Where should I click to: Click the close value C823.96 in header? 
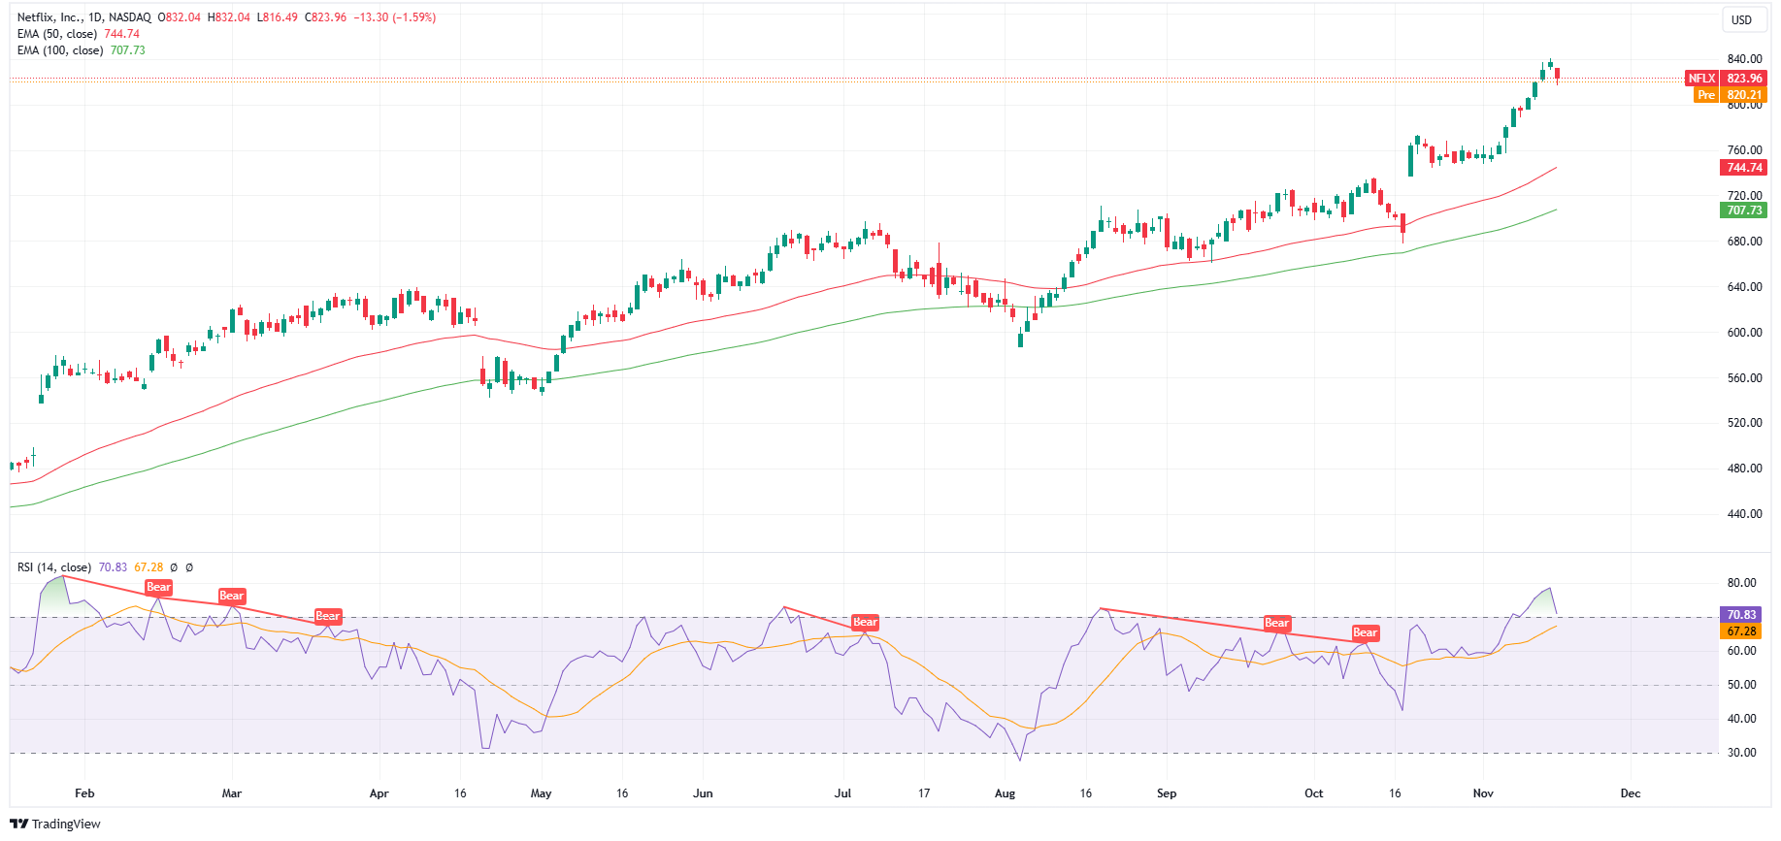click(325, 17)
